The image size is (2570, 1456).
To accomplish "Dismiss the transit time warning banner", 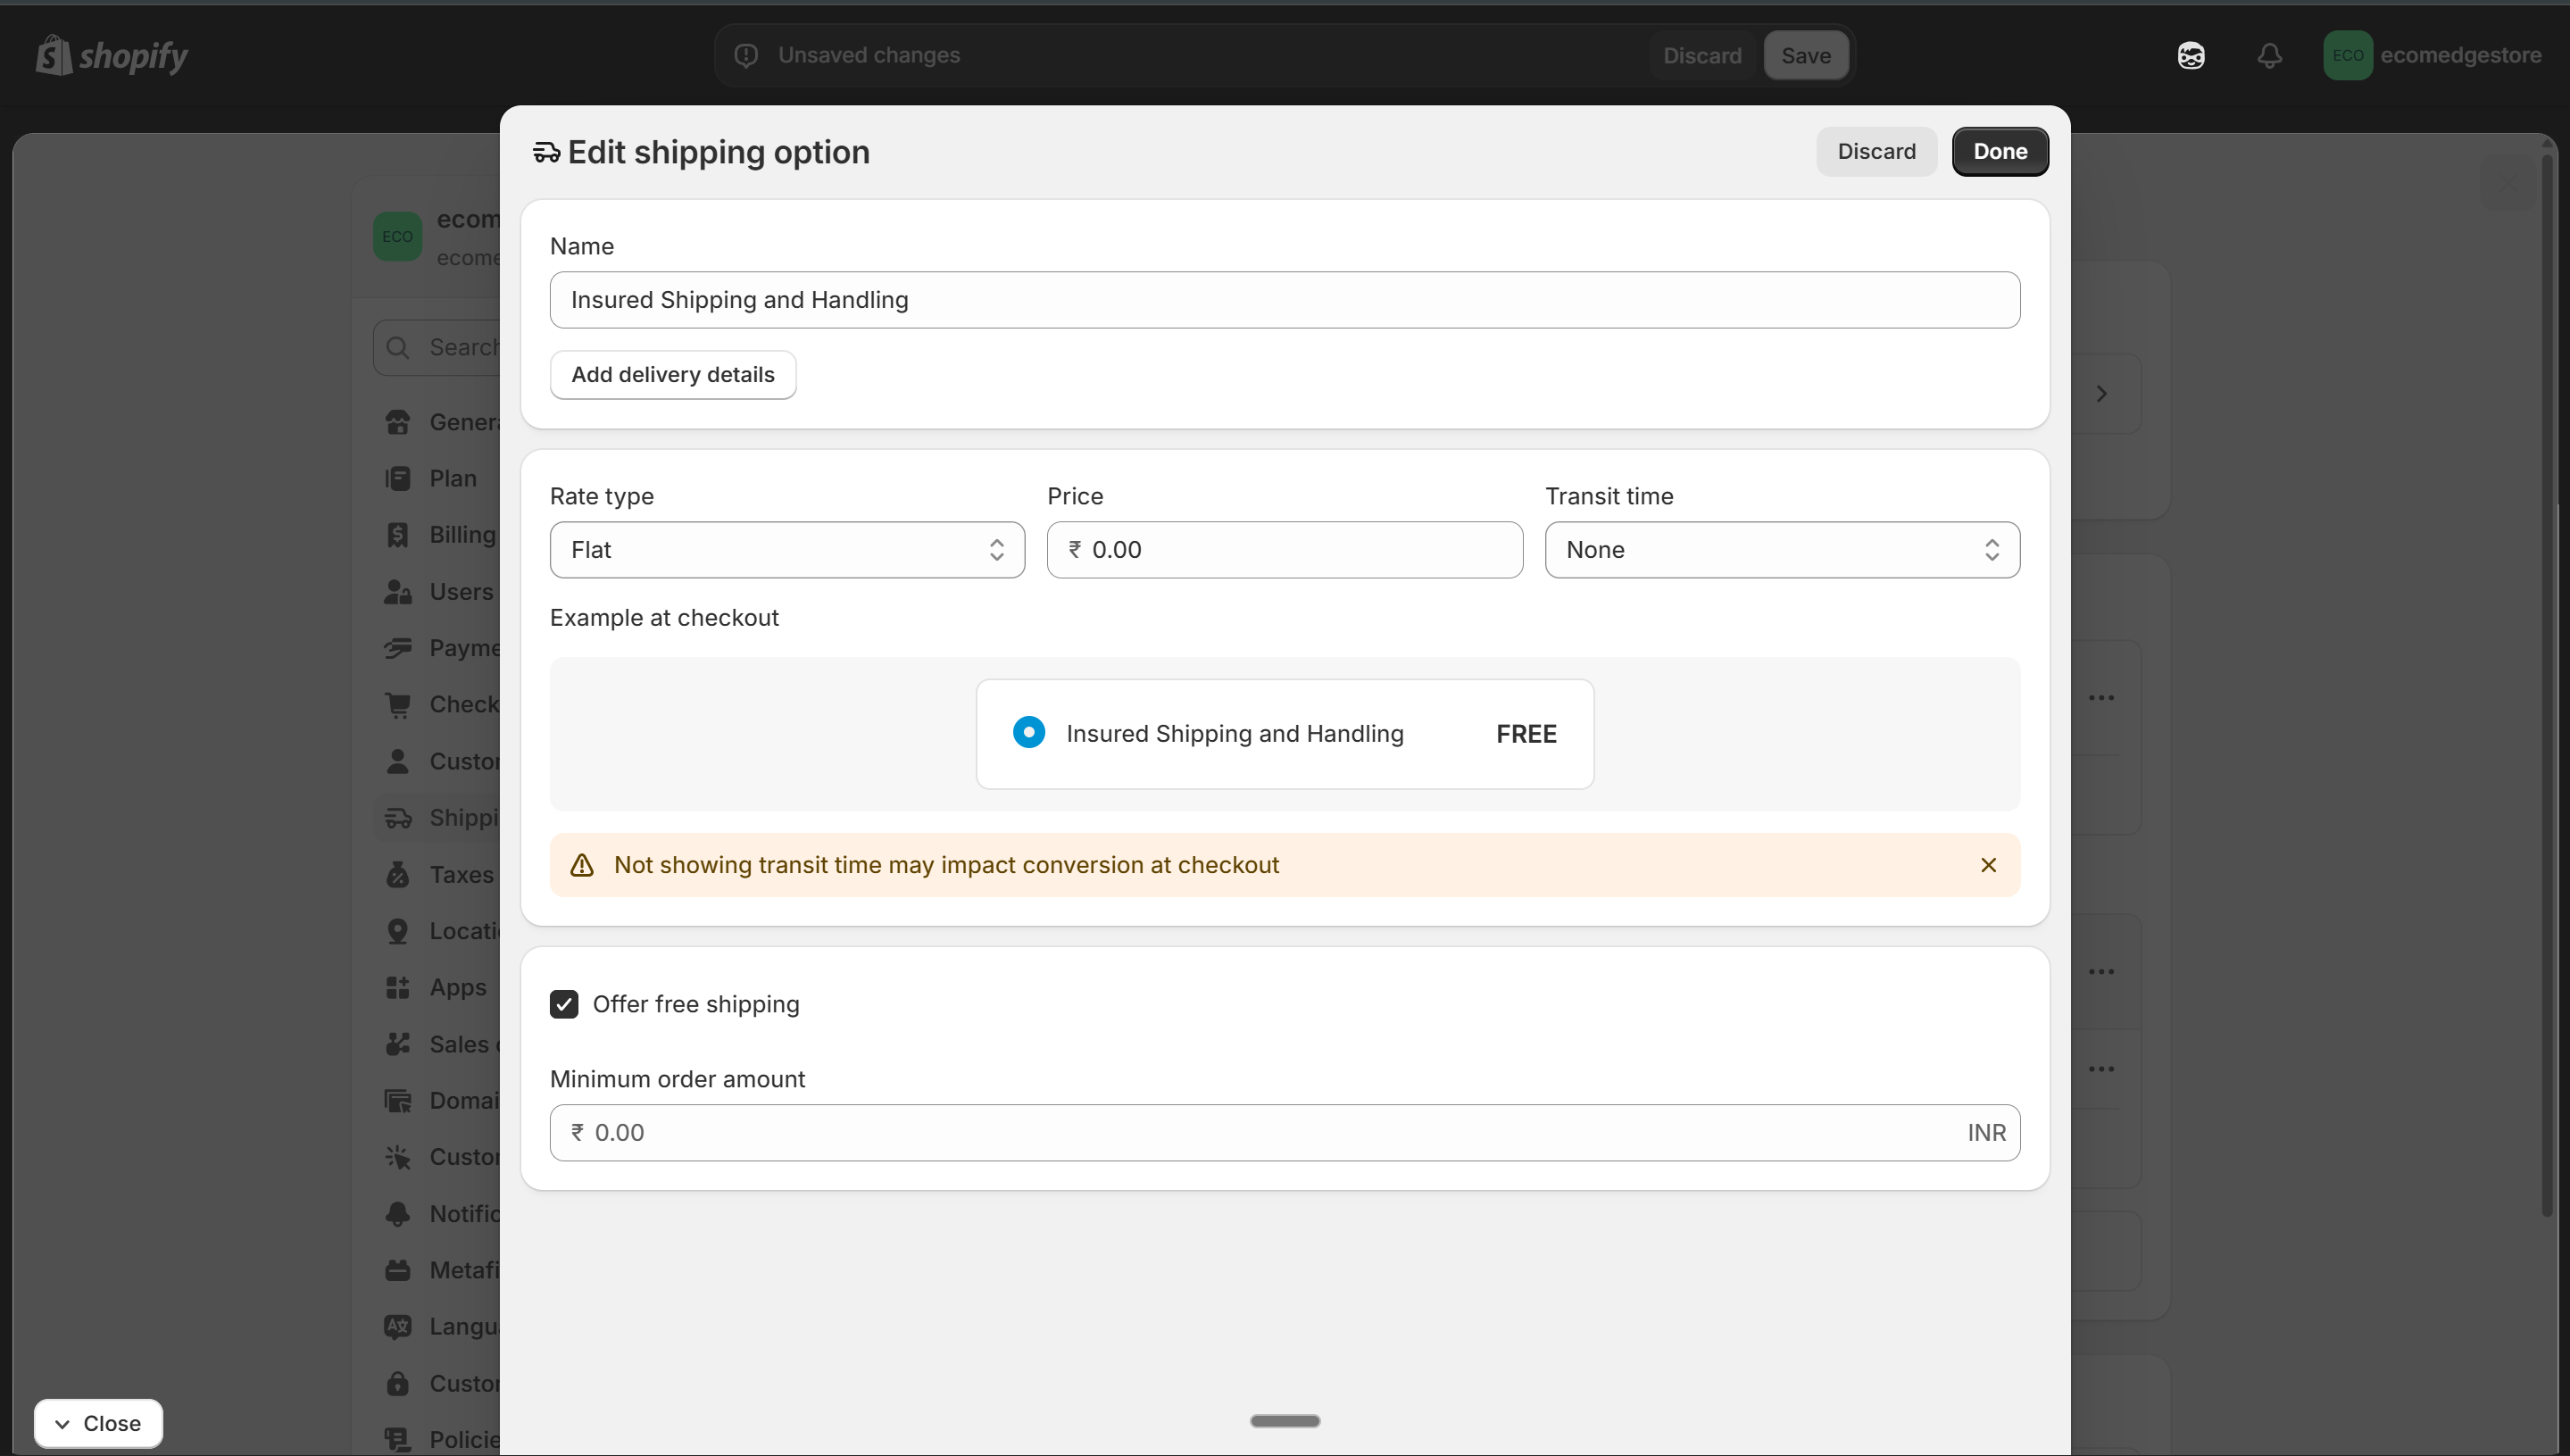I will [x=1988, y=864].
